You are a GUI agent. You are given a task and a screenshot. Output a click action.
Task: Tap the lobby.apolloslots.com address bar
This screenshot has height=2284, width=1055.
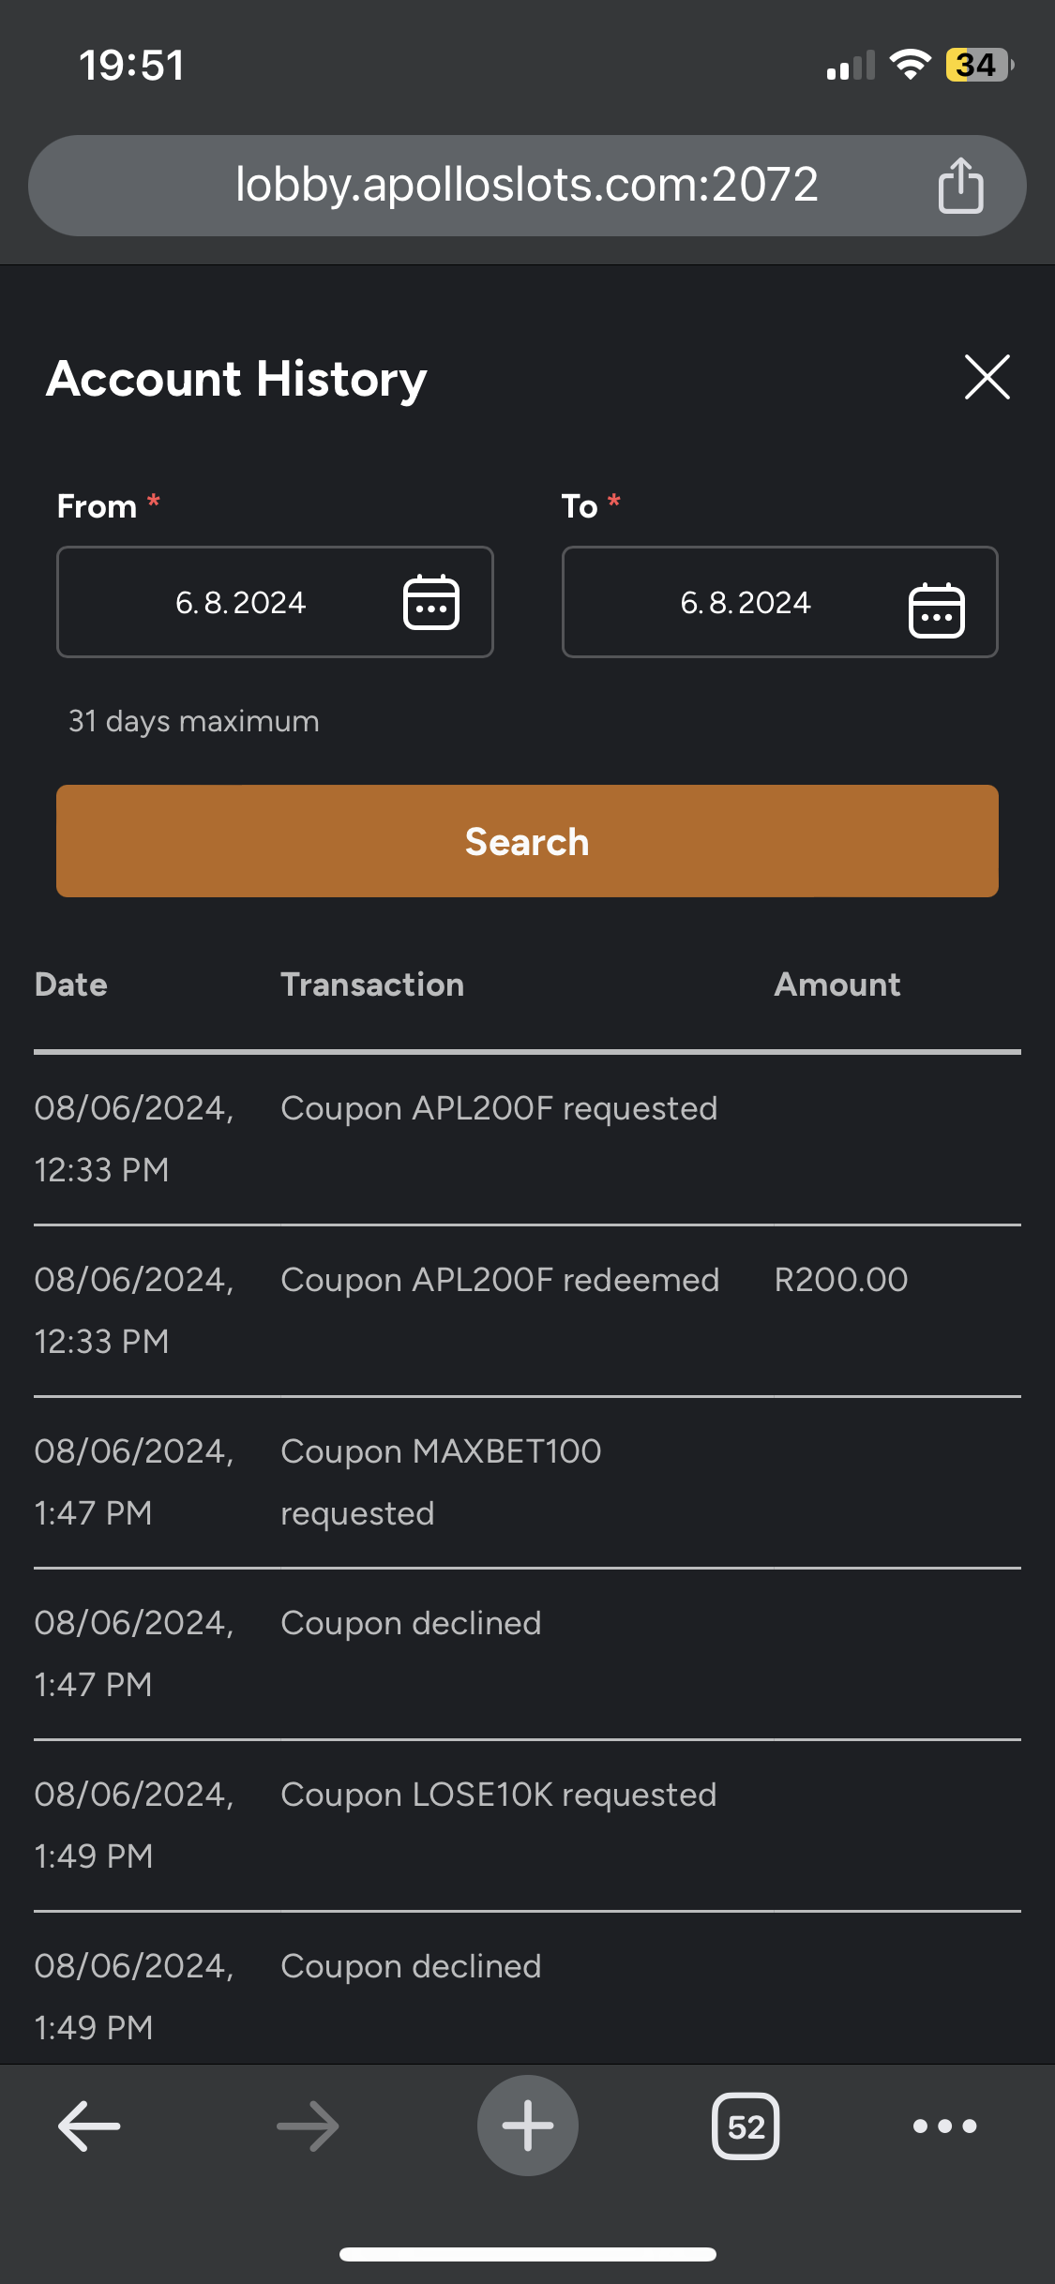526,185
